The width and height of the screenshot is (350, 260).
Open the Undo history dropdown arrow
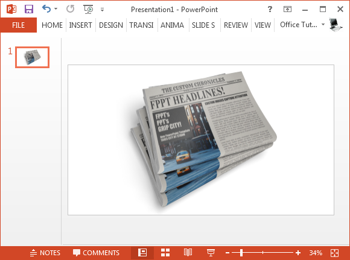[x=56, y=9]
